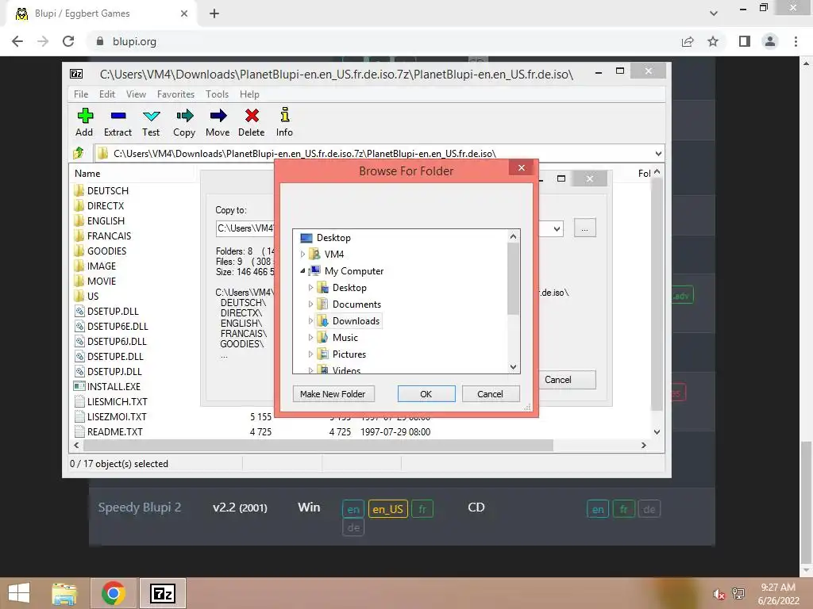The height and width of the screenshot is (609, 813).
Task: Click the Chrome address bar URL
Action: pyautogui.click(x=134, y=41)
